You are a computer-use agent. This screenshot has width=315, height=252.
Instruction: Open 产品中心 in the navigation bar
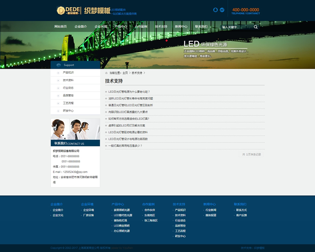(121, 26)
